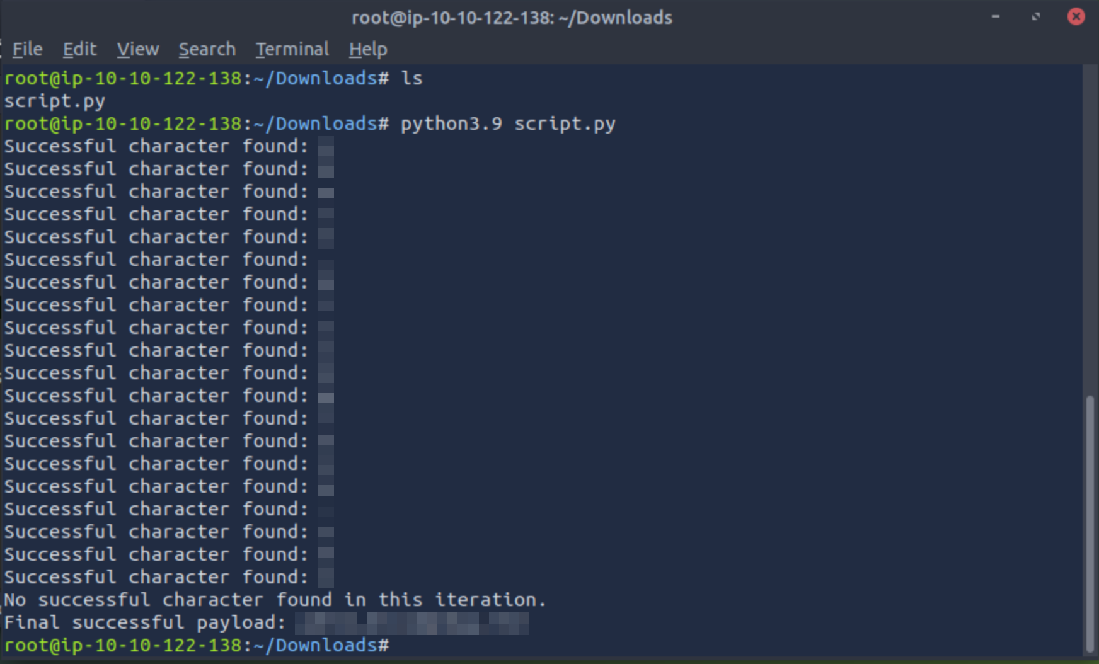Open the Help menu

pyautogui.click(x=368, y=49)
